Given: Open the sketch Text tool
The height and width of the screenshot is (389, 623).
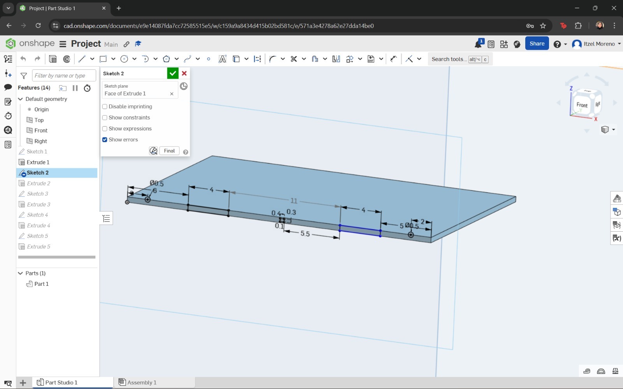Looking at the screenshot, I should 222,59.
